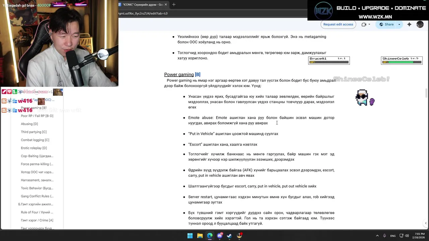Open a new browser tab
Viewport: 429px width, 241px height.
point(174,5)
